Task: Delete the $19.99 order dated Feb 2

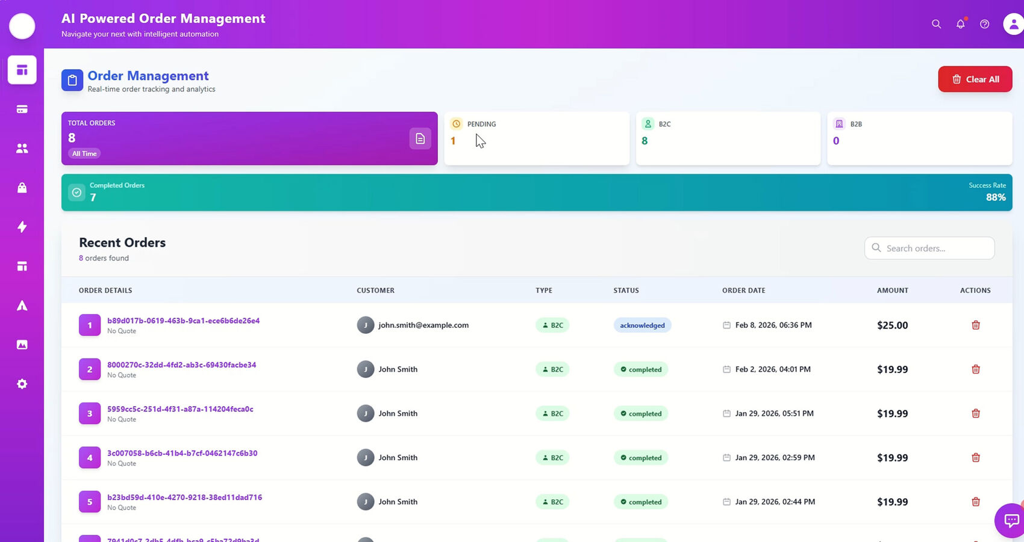Action: (x=975, y=369)
